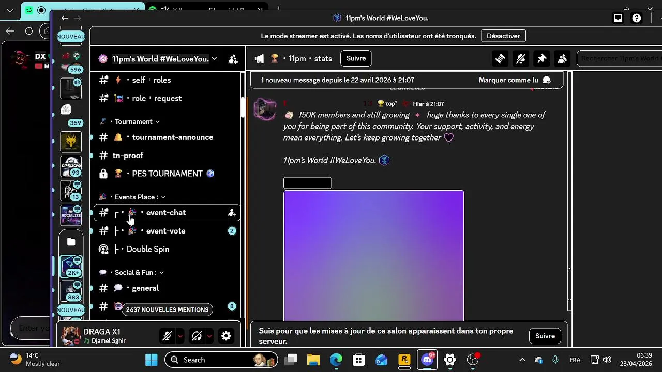Click the Discord forward navigation arrow
The height and width of the screenshot is (372, 662).
[77, 18]
